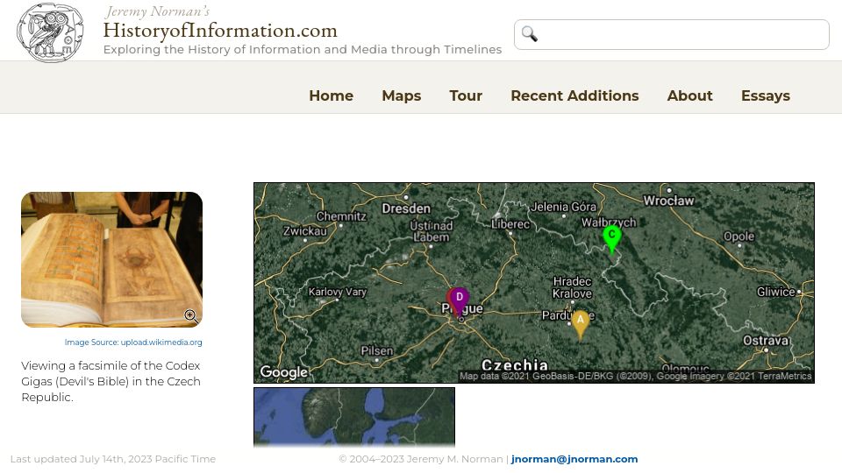Navigate to the Essays section
This screenshot has width=842, height=473.
pyautogui.click(x=765, y=95)
